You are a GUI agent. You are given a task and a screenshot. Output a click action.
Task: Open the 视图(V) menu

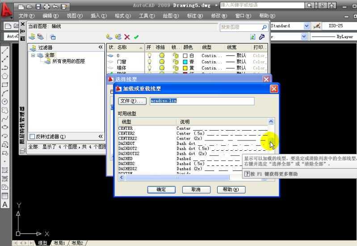click(75, 16)
